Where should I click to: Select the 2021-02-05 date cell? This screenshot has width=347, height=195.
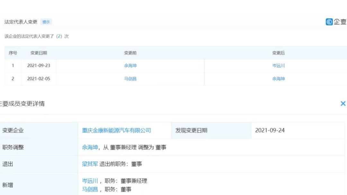click(x=39, y=79)
